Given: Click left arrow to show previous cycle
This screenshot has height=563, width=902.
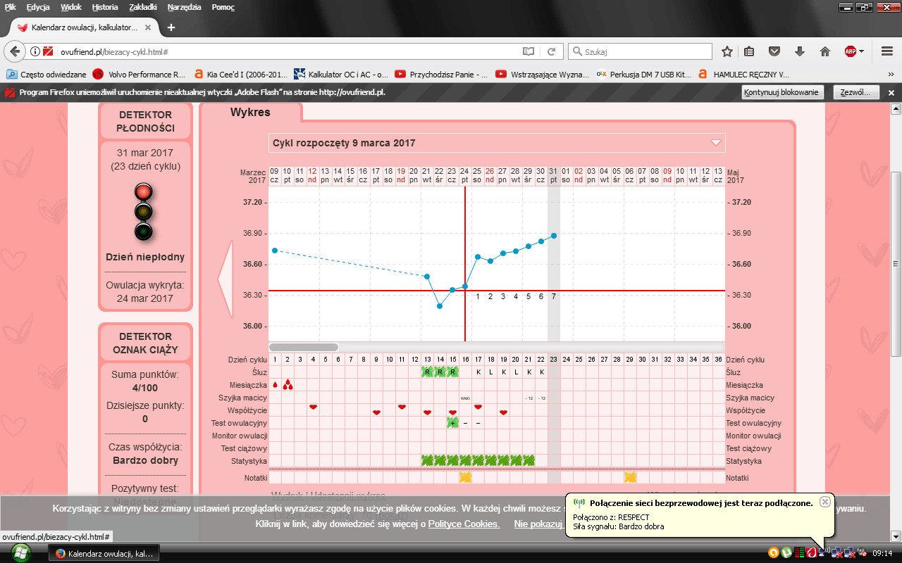Looking at the screenshot, I should pos(225,279).
